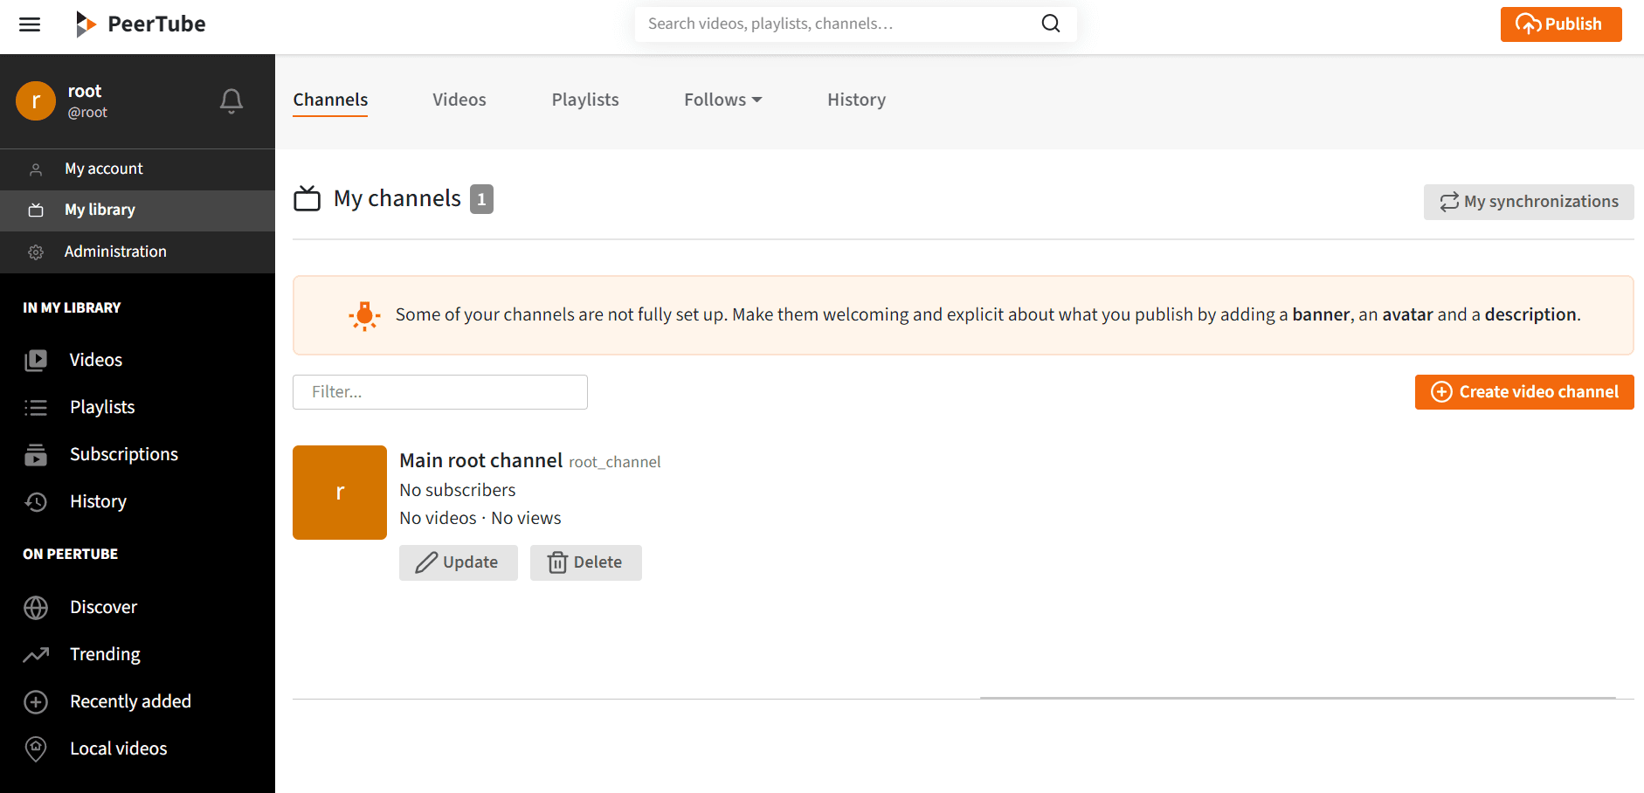Select the Trending sidebar entry
Viewport: 1644px width, 793px height.
pyautogui.click(x=104, y=653)
